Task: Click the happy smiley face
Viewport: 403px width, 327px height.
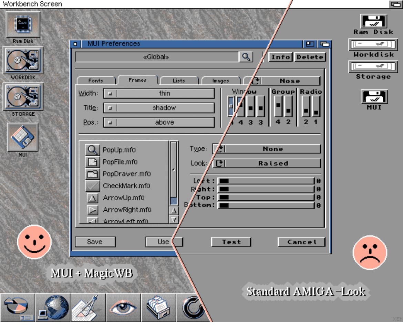Action: (34, 242)
